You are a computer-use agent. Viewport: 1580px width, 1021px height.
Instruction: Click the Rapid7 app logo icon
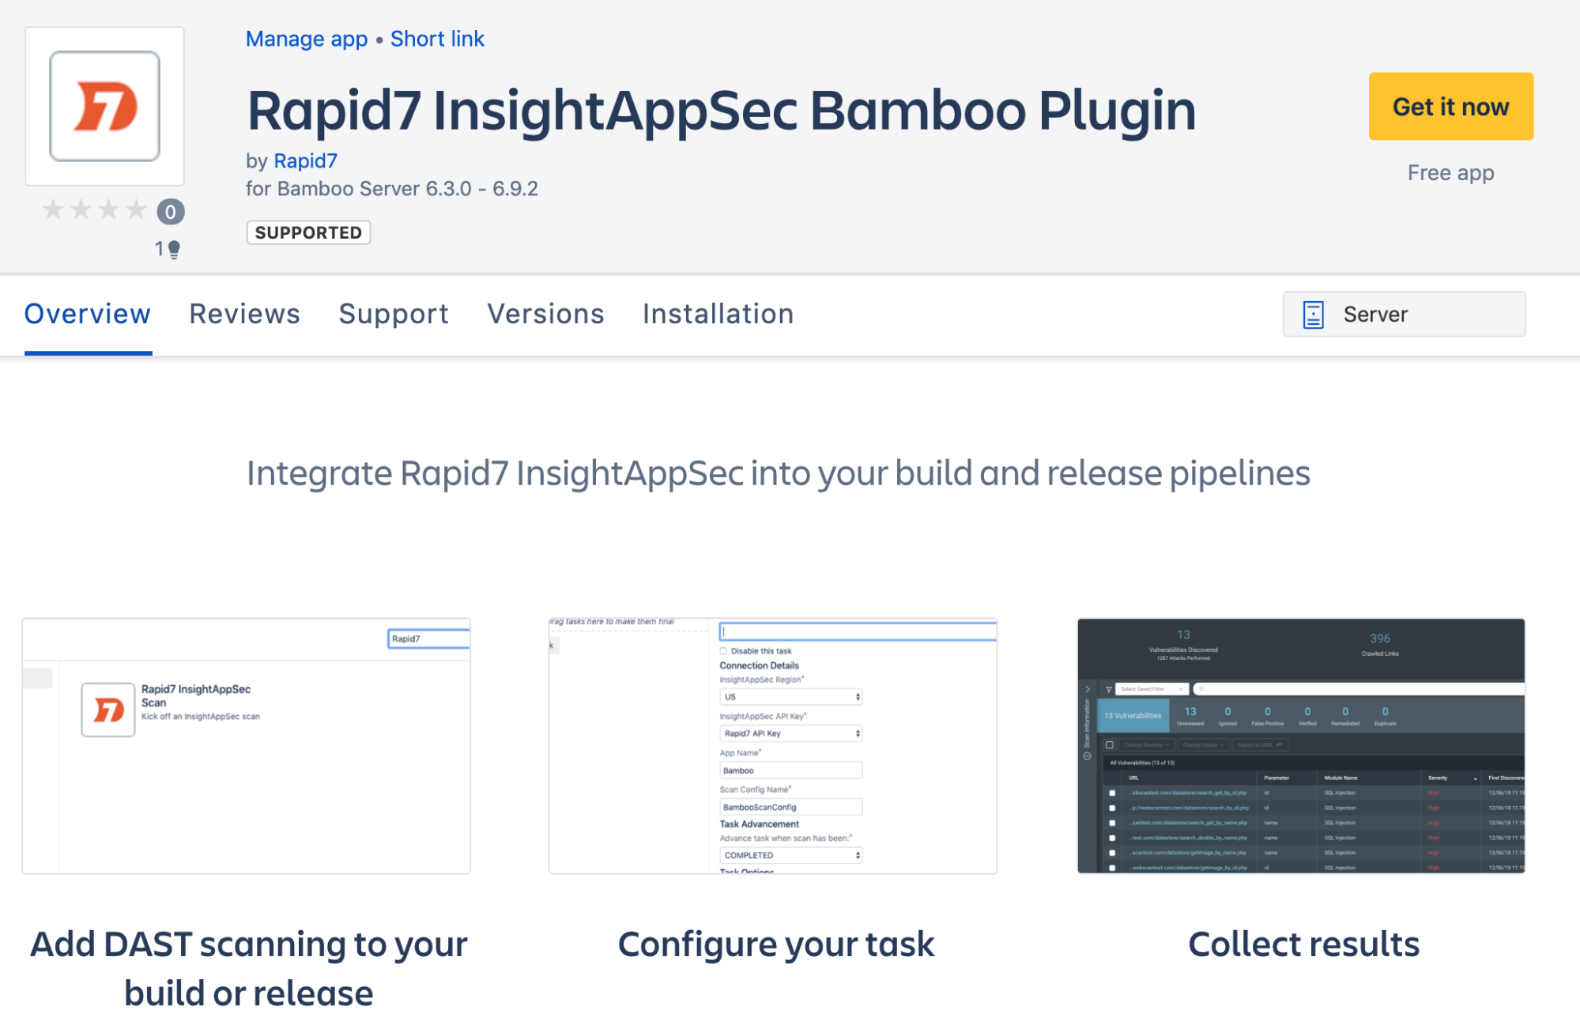[x=104, y=107]
